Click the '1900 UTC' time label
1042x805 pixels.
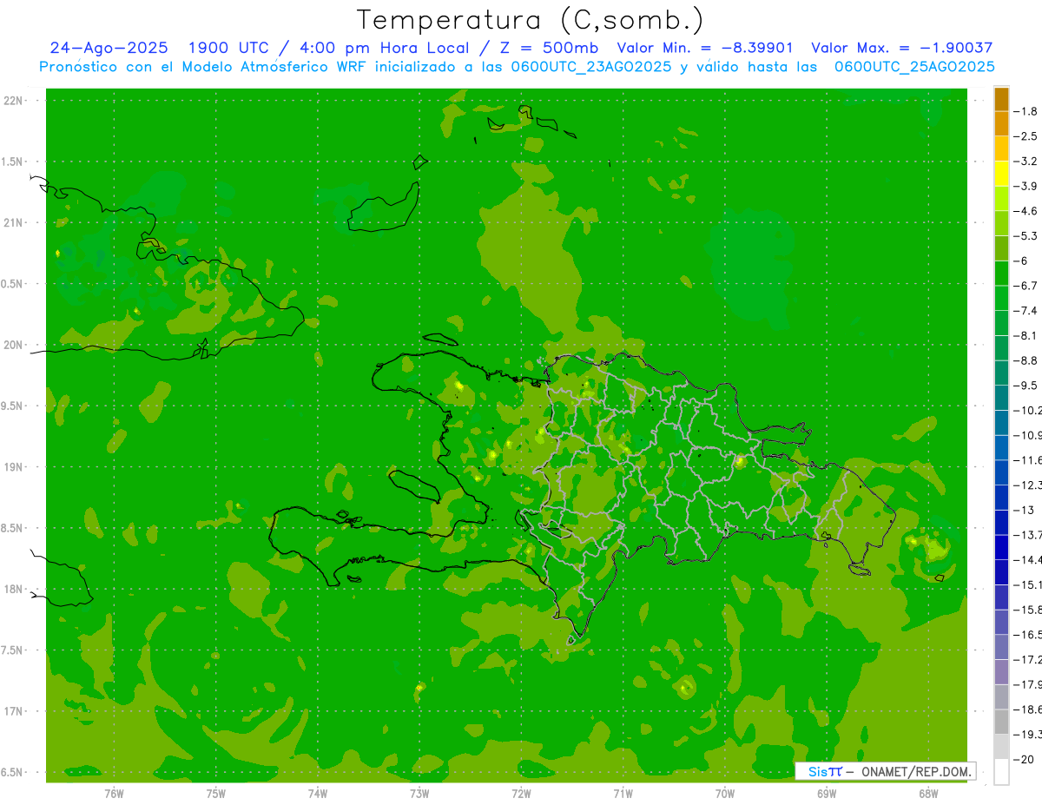tap(230, 48)
